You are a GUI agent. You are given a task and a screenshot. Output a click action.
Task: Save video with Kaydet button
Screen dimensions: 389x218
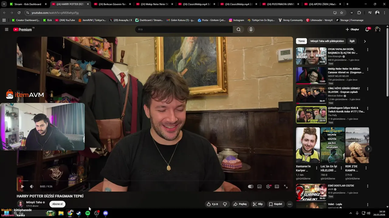(276, 204)
